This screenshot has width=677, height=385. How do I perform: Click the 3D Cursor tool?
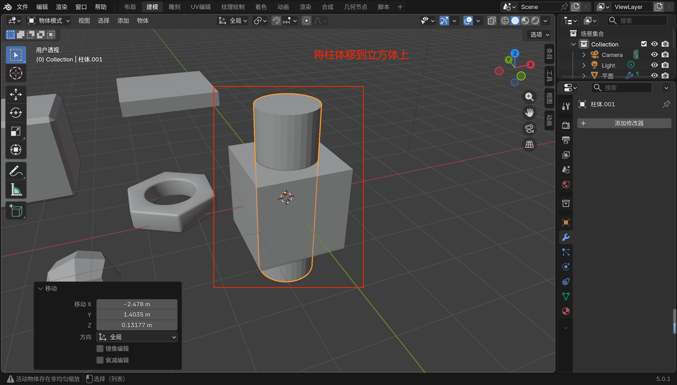point(16,73)
